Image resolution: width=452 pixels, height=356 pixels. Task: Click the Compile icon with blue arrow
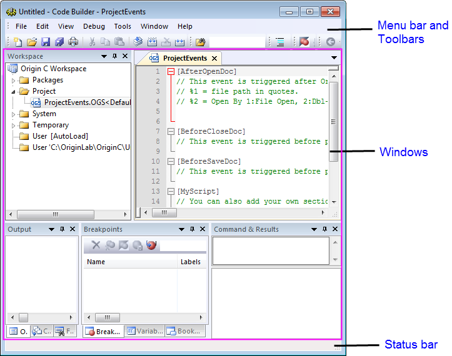coord(138,42)
